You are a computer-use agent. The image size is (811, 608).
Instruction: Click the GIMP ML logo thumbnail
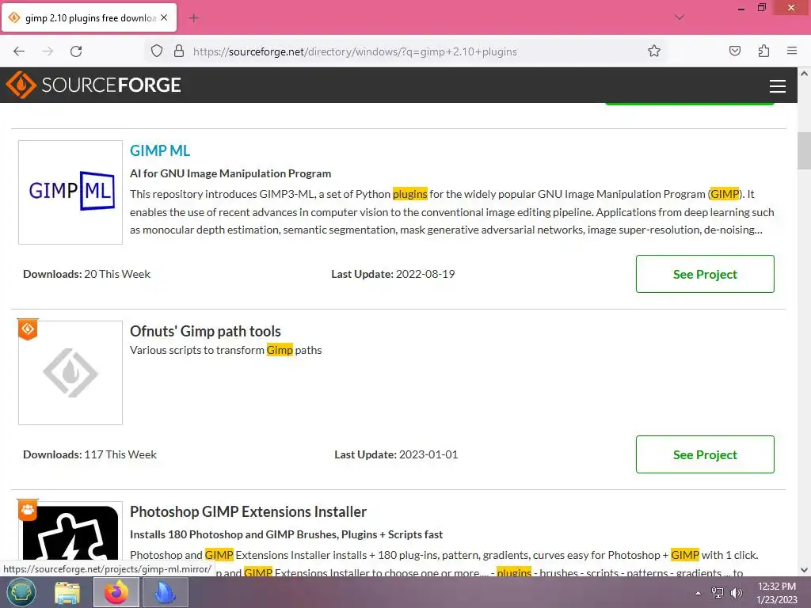tap(70, 192)
